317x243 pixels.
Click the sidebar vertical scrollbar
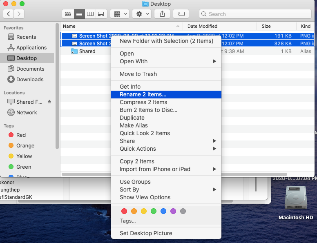57,86
